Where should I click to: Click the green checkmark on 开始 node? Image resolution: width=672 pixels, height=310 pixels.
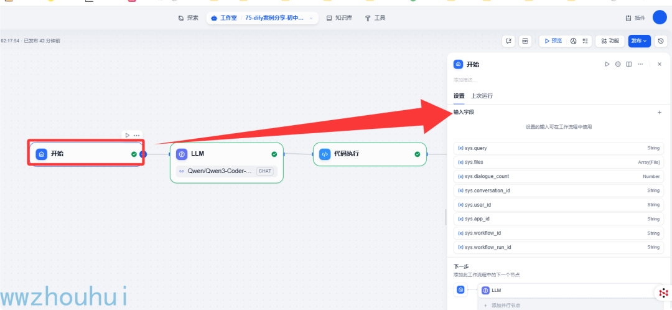134,154
